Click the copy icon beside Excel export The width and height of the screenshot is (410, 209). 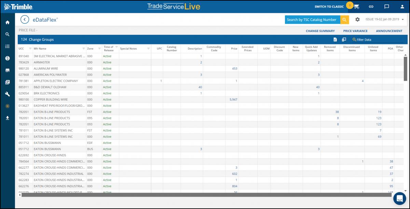[x=344, y=40]
